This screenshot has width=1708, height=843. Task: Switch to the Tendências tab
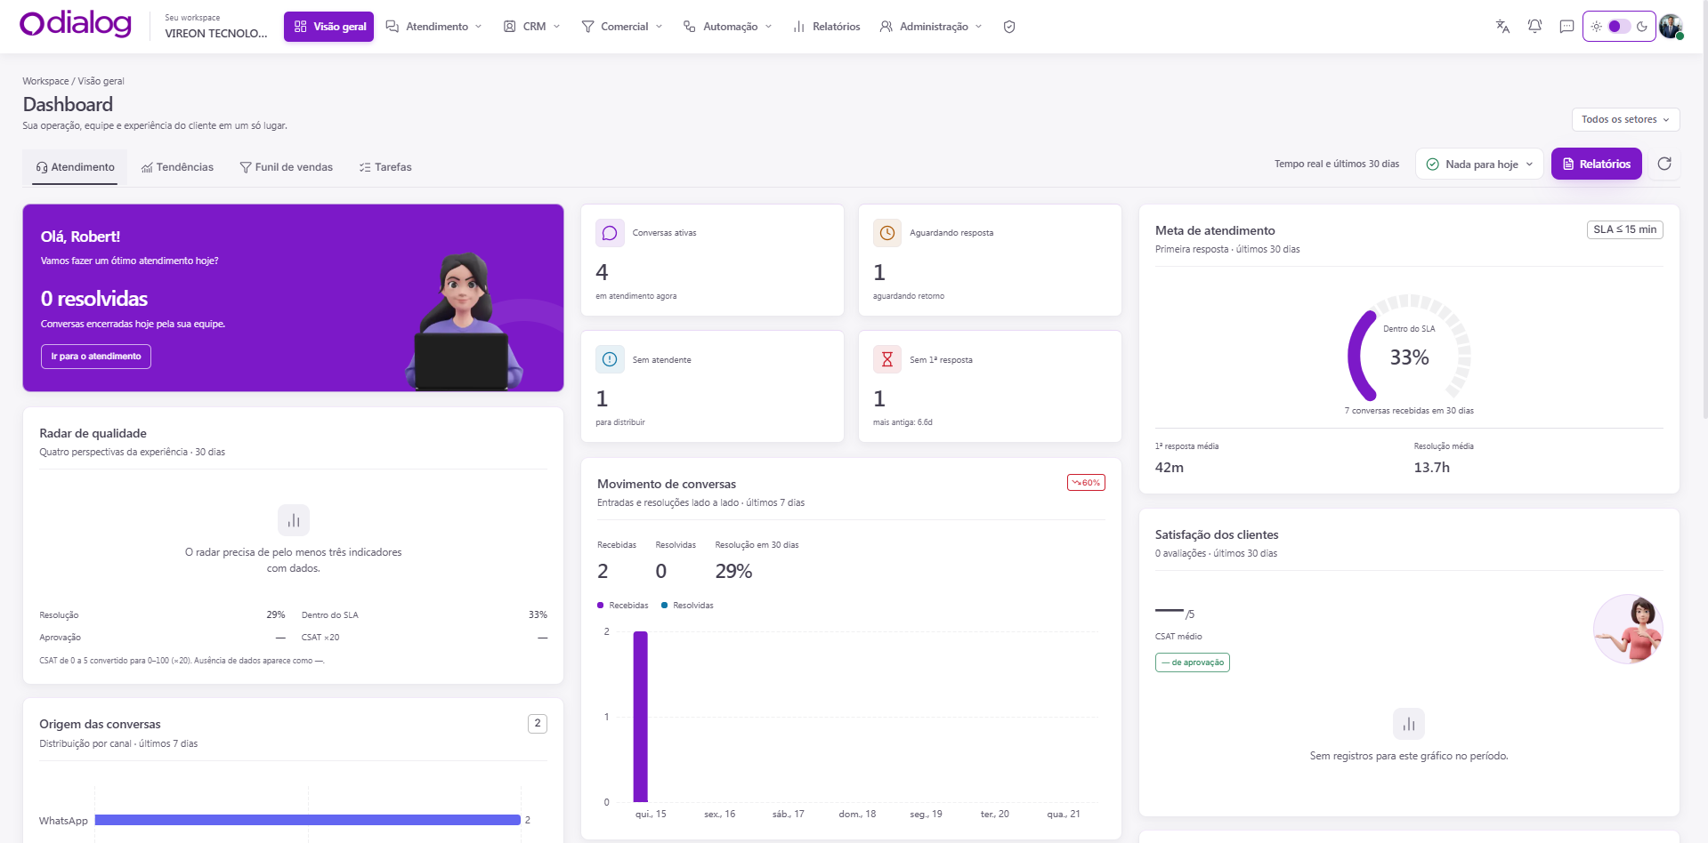tap(177, 167)
